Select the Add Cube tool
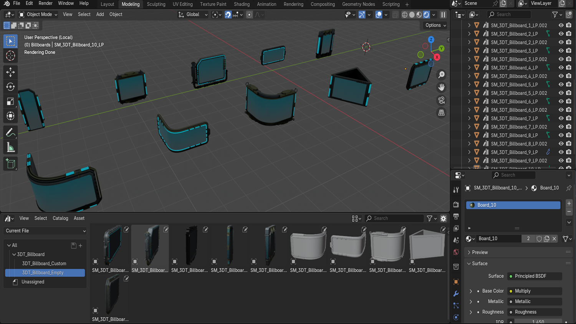Image resolution: width=576 pixels, height=324 pixels. click(x=10, y=164)
